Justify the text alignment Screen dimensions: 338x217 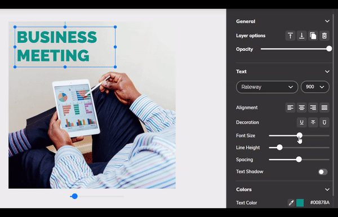pyautogui.click(x=324, y=108)
